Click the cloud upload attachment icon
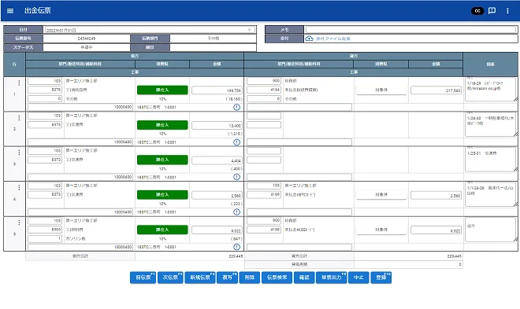 309,39
